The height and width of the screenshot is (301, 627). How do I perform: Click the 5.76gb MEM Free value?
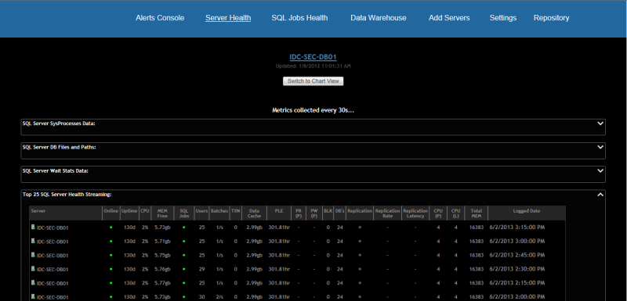point(162,270)
